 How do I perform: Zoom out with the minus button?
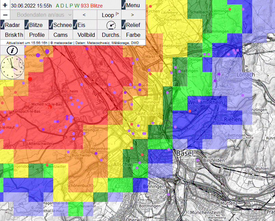click(5, 15)
